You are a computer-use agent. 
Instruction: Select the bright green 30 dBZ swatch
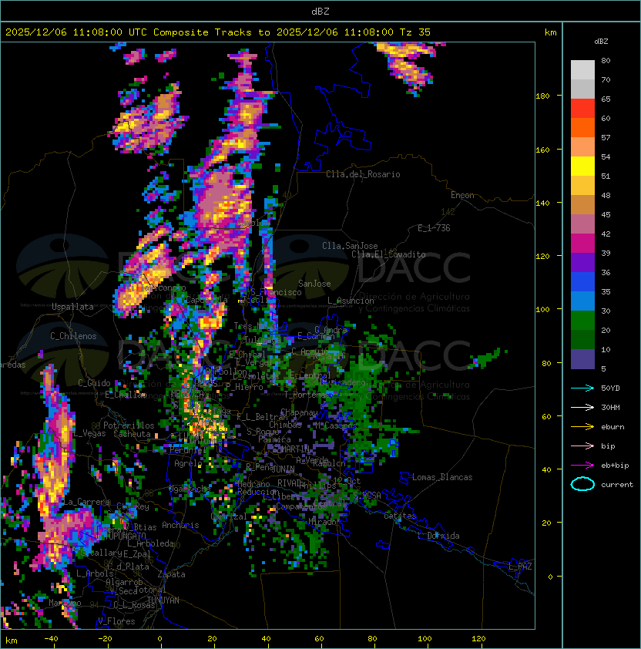point(582,320)
